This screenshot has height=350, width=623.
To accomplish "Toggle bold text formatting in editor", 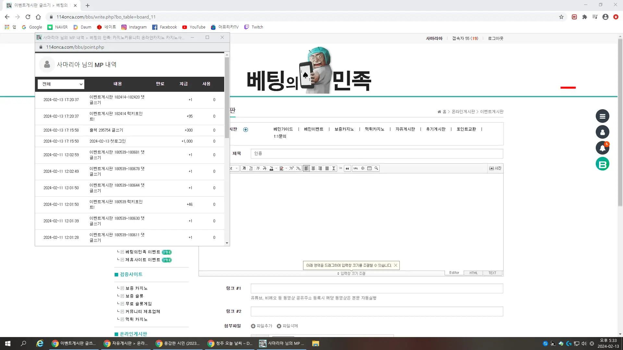I will pos(244,168).
